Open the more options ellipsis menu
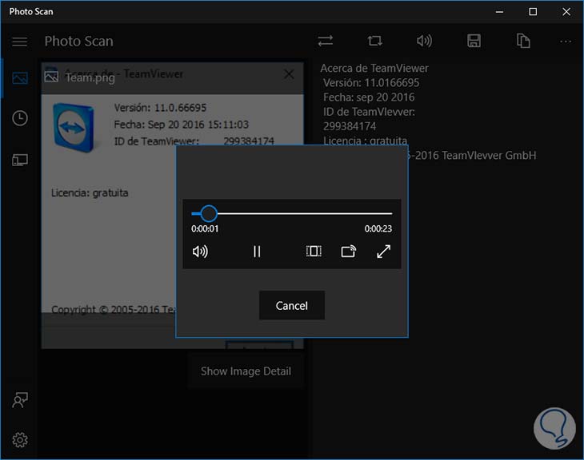 coord(566,42)
